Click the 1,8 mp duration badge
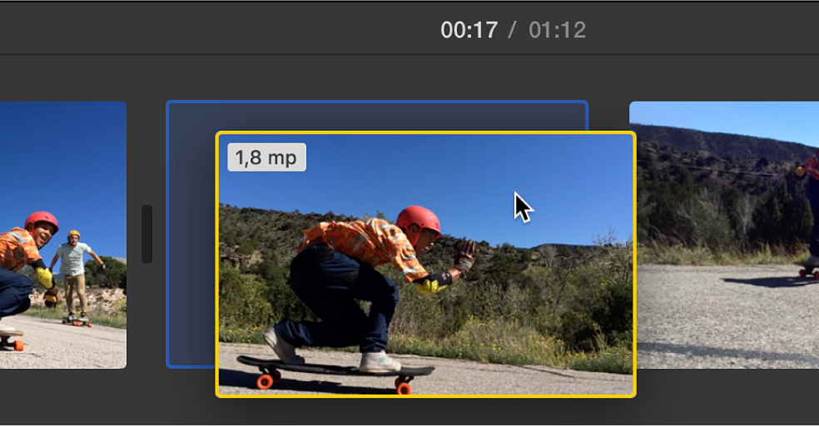This screenshot has width=819, height=427. pyautogui.click(x=267, y=157)
